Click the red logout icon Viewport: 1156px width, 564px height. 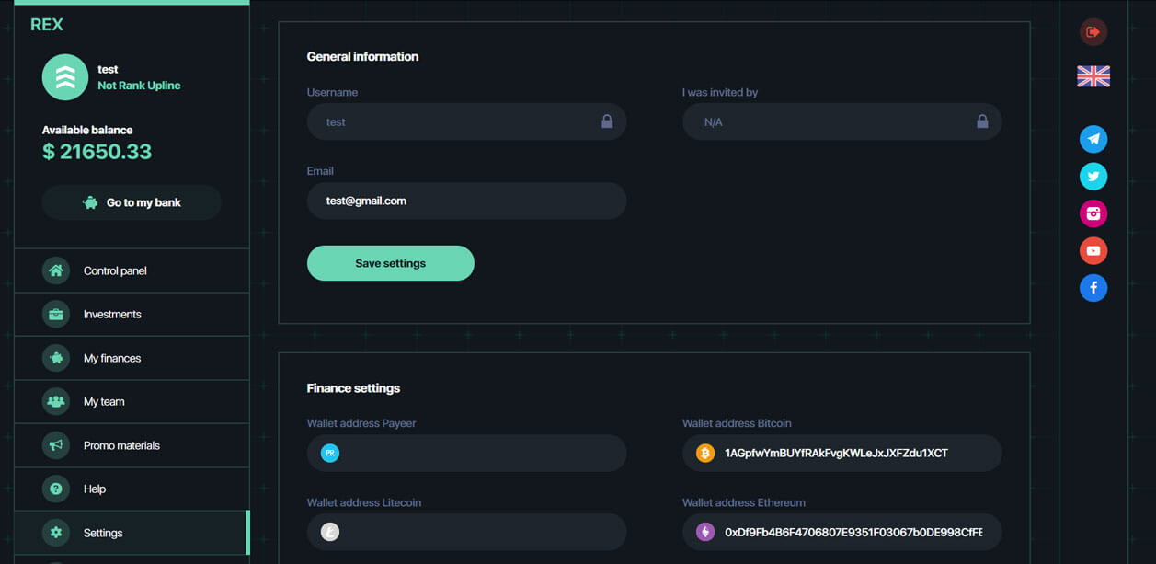[1093, 32]
